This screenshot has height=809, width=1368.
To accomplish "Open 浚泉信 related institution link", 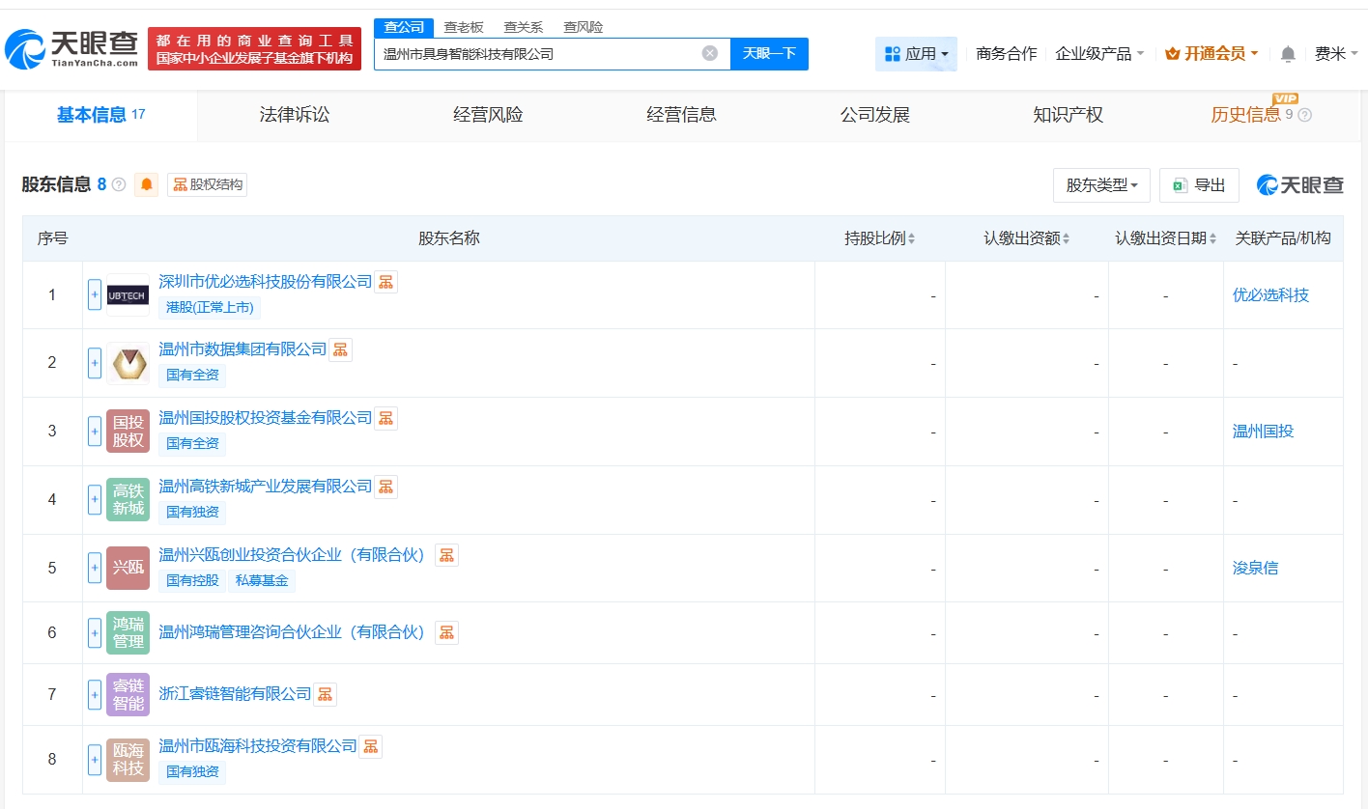I will coord(1255,568).
